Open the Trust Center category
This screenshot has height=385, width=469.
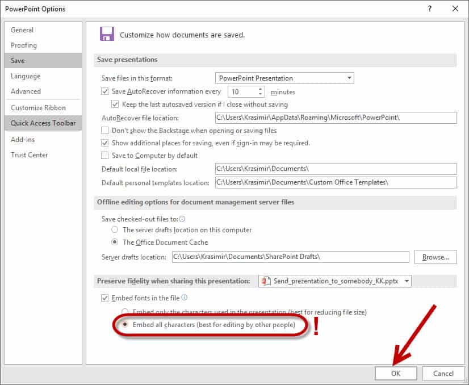[43, 154]
